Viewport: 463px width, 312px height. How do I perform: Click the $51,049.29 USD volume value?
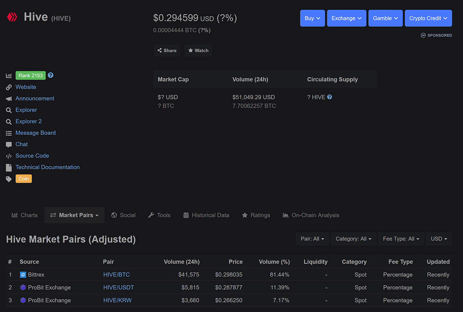click(x=254, y=97)
